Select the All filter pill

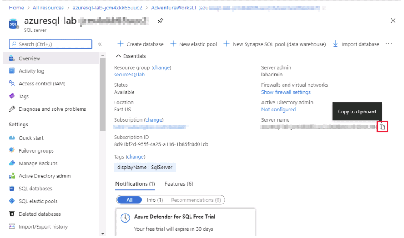(x=130, y=200)
